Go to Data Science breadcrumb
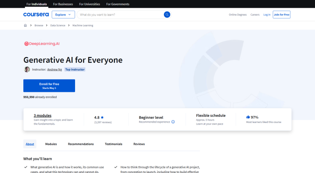 coord(58,25)
